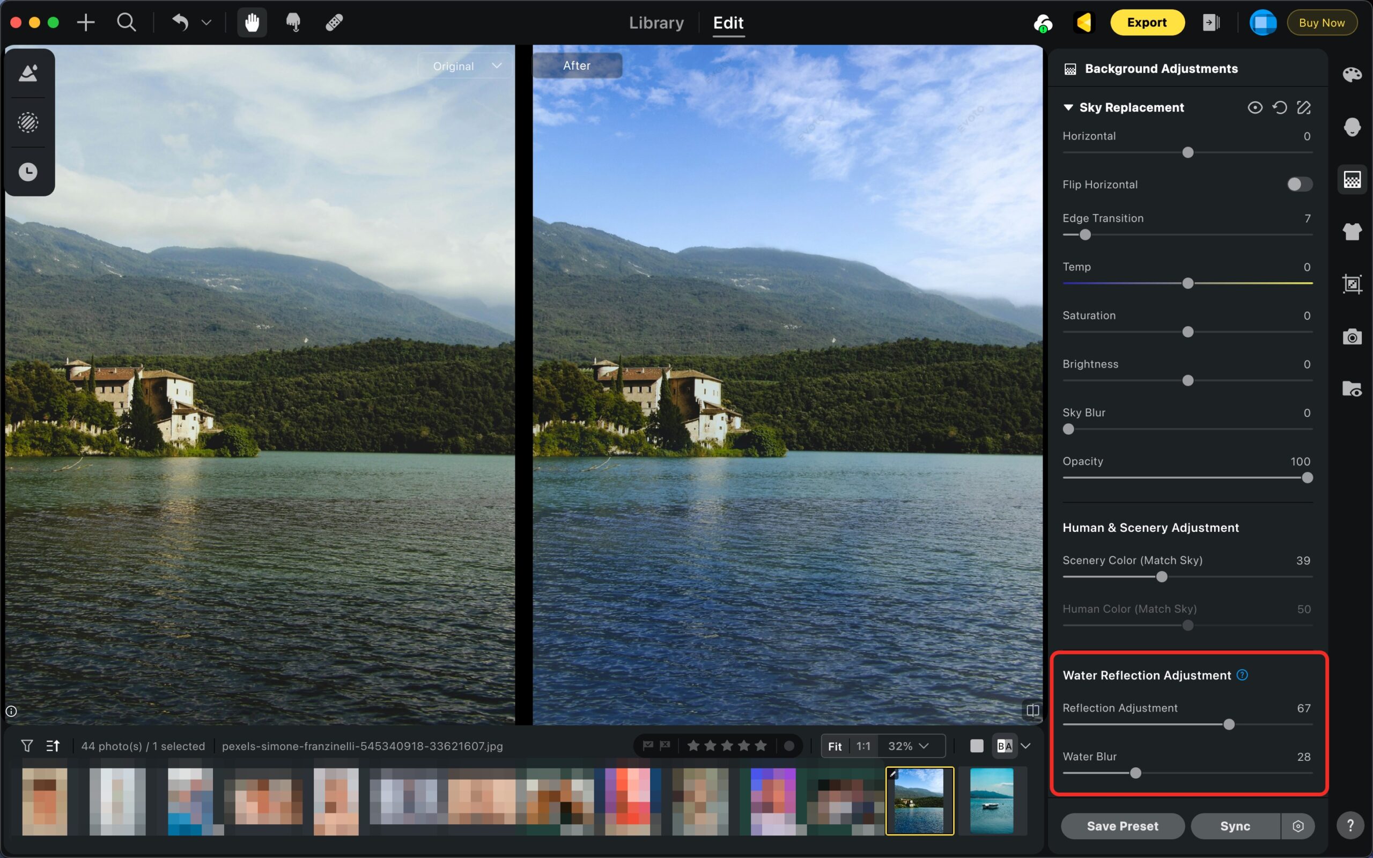Click the Save Preset button

click(1122, 826)
